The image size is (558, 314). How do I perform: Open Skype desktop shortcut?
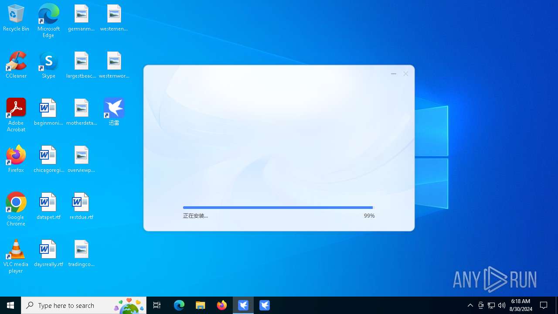pyautogui.click(x=48, y=65)
